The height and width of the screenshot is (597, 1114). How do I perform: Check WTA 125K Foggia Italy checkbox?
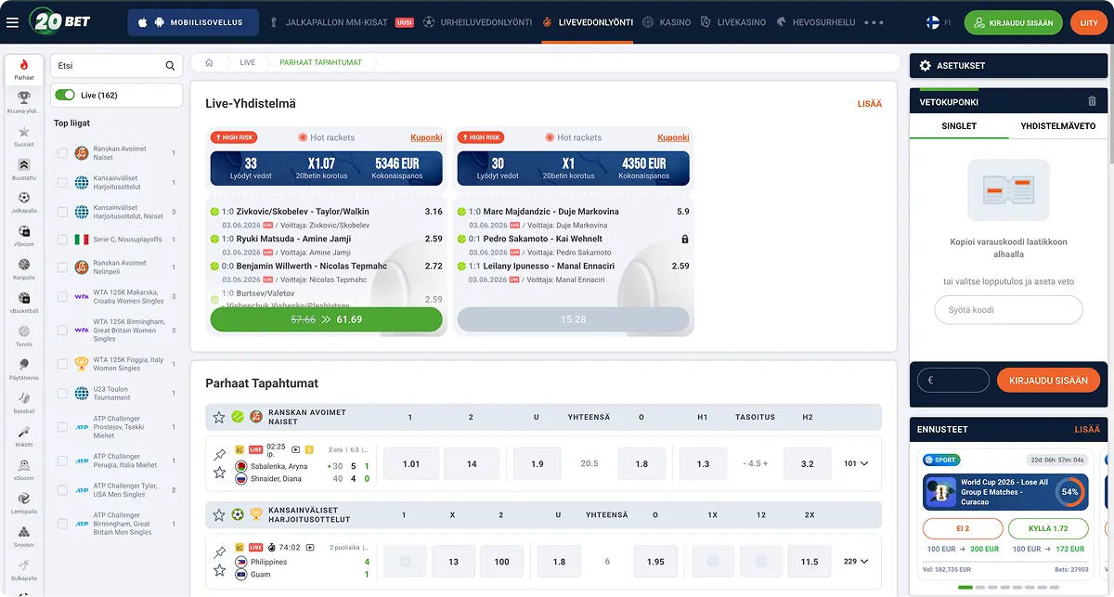(x=62, y=364)
